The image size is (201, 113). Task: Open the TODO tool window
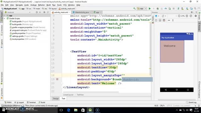tap(8, 102)
